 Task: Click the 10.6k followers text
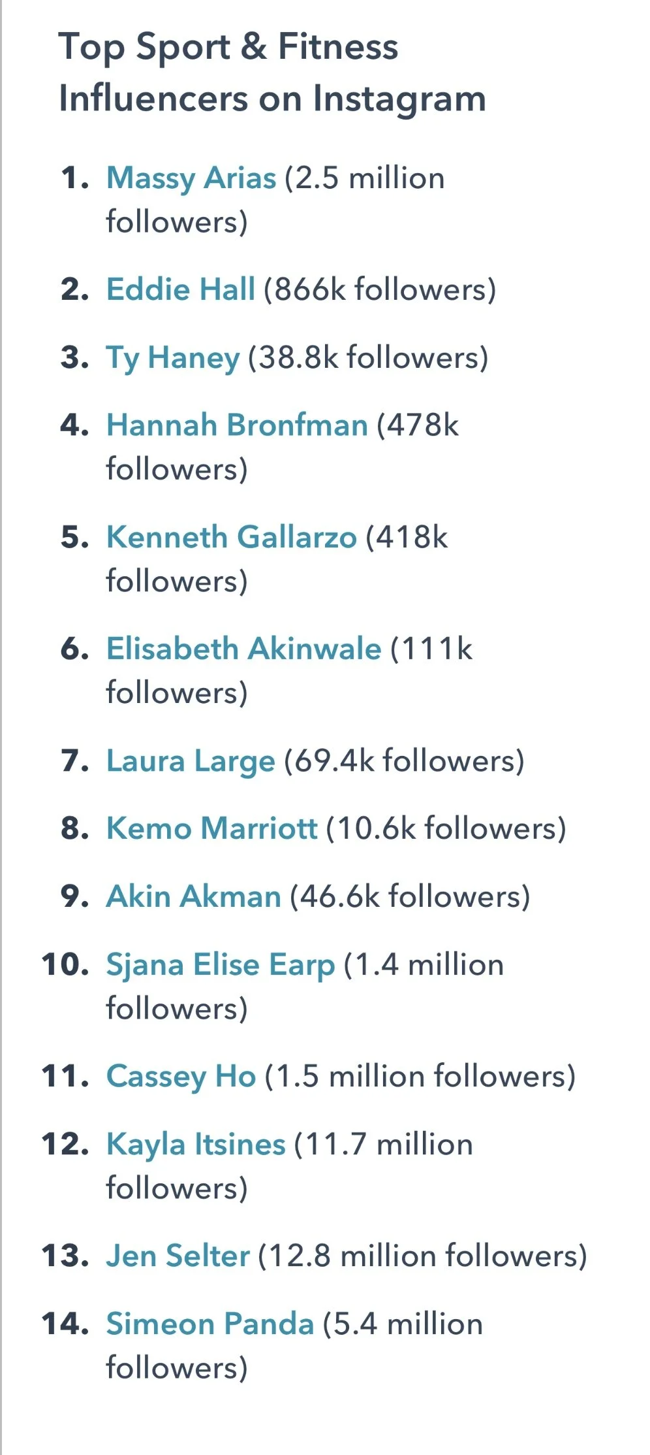[446, 829]
